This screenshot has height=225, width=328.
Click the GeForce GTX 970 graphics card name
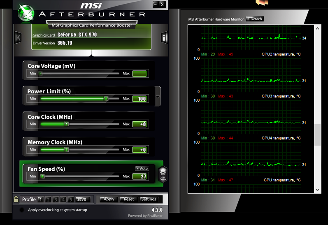[x=77, y=35]
